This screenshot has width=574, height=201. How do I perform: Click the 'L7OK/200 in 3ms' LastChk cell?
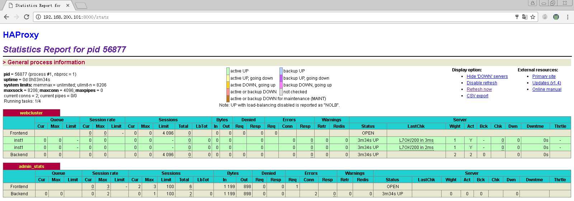tap(416, 140)
